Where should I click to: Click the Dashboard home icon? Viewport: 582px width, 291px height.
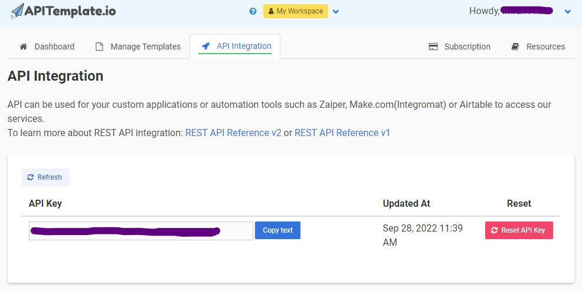point(24,47)
